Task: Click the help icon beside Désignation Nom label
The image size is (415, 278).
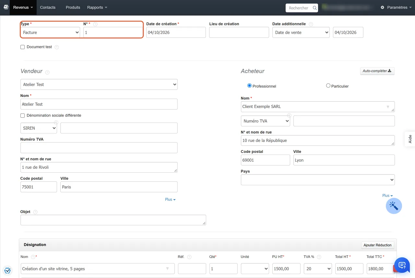Action: (x=33, y=257)
